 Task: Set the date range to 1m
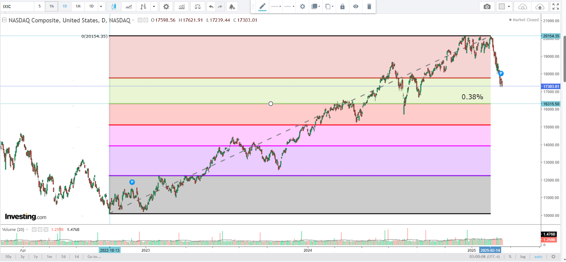(x=50, y=257)
